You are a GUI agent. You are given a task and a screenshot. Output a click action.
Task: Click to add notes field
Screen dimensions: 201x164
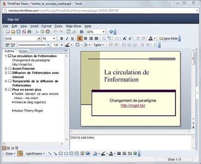(x=130, y=142)
